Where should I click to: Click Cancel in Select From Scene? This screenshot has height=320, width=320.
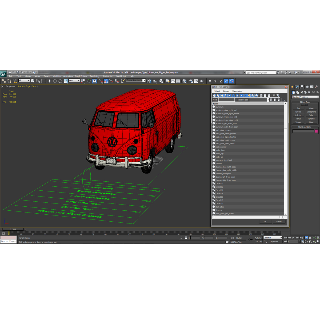[x=279, y=222]
